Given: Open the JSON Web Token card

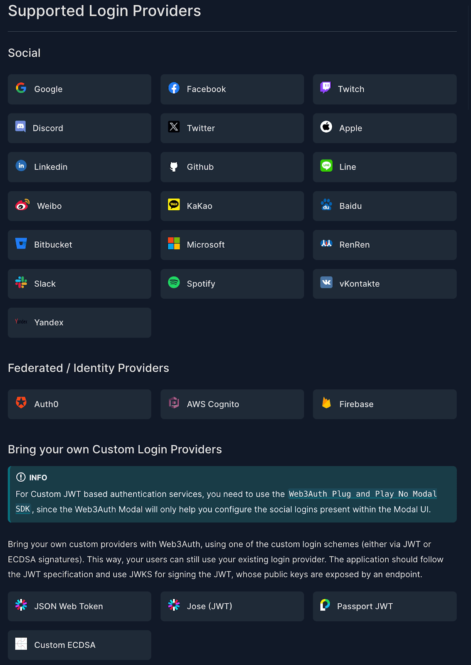Looking at the screenshot, I should pos(79,606).
